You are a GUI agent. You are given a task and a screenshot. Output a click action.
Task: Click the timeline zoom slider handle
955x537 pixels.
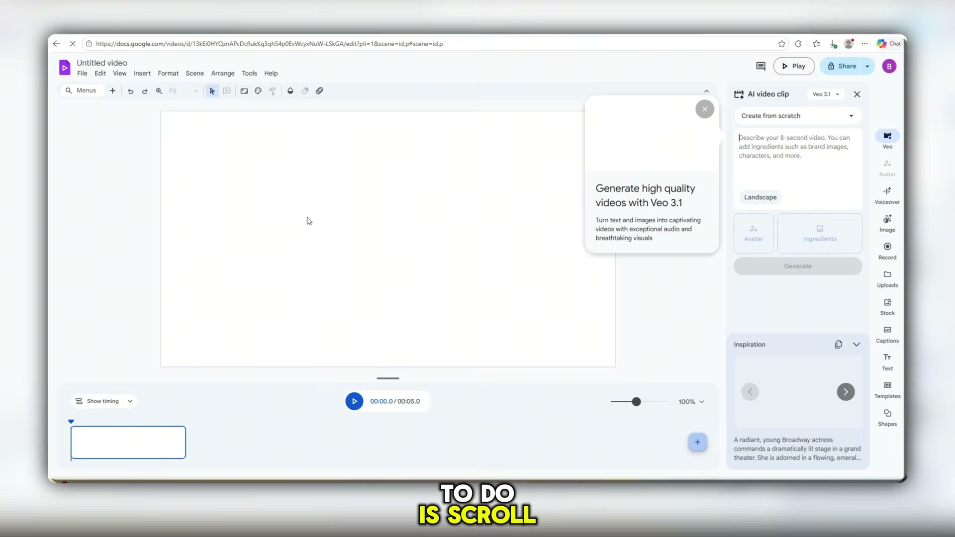[x=636, y=402]
